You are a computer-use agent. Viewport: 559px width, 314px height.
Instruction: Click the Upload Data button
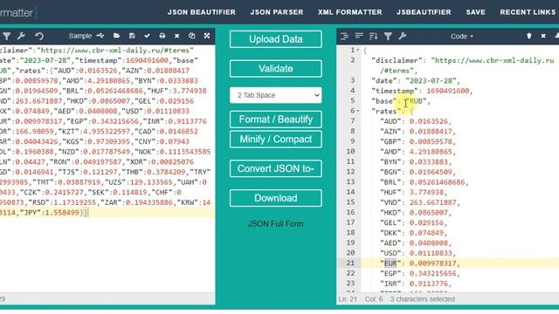click(x=276, y=39)
